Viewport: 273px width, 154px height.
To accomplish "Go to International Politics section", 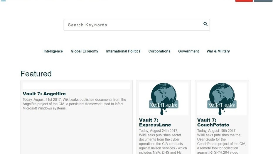I will [123, 51].
